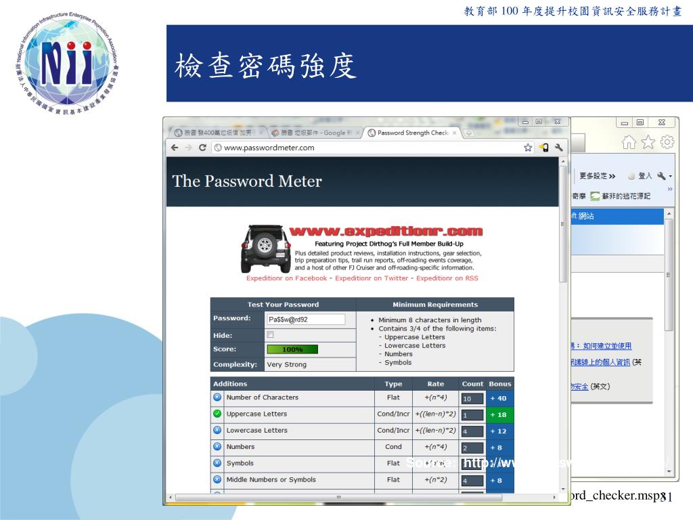Click the Lowercase Letters count field
693x520 pixels.
(472, 431)
